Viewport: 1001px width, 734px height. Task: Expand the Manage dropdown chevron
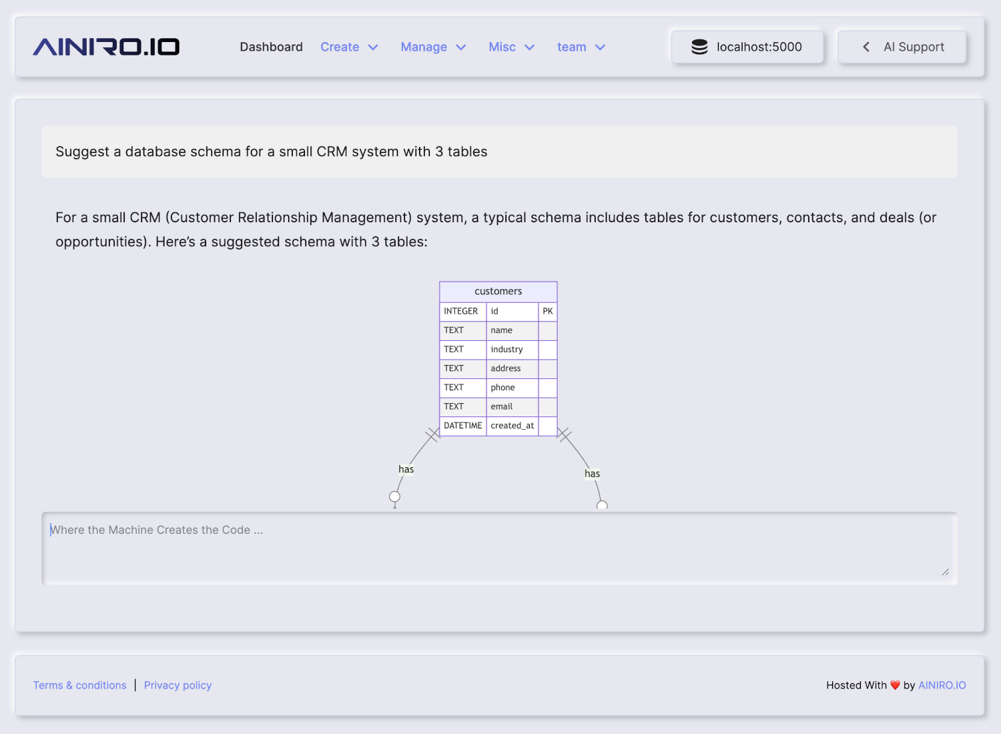[x=461, y=47]
